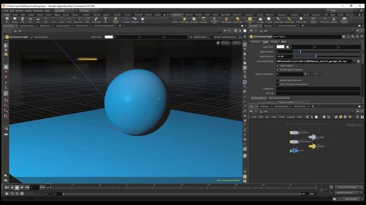Click the Sky Environment Map tab button
This screenshot has height=205, width=366.
pos(279,99)
